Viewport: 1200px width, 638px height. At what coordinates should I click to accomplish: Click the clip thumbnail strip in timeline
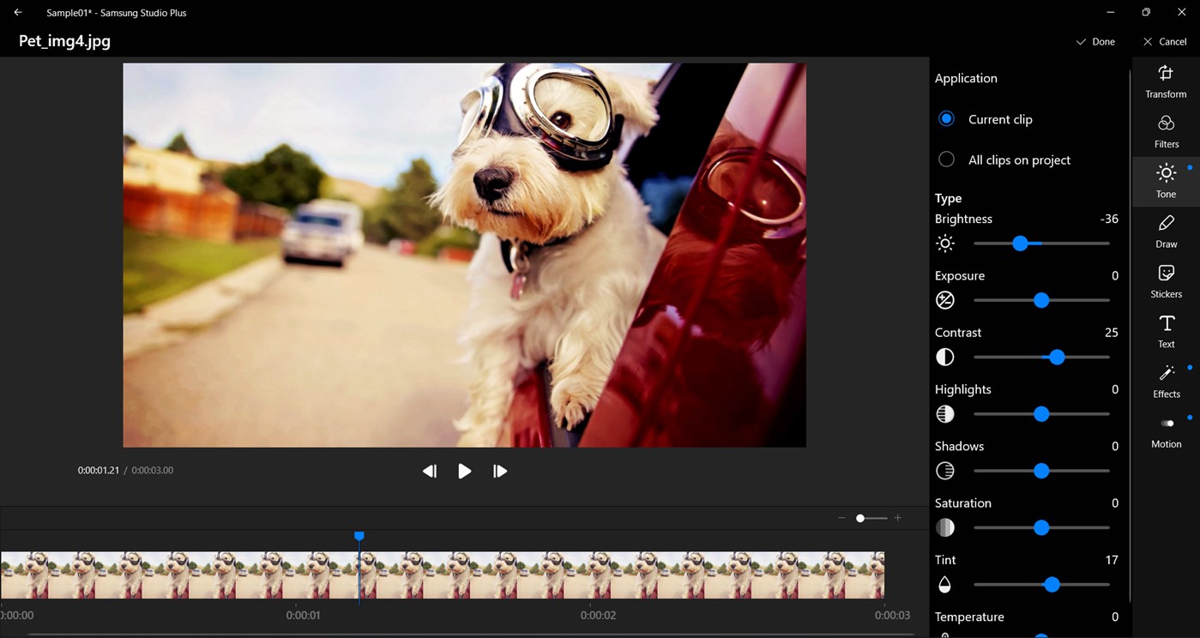pos(443,575)
